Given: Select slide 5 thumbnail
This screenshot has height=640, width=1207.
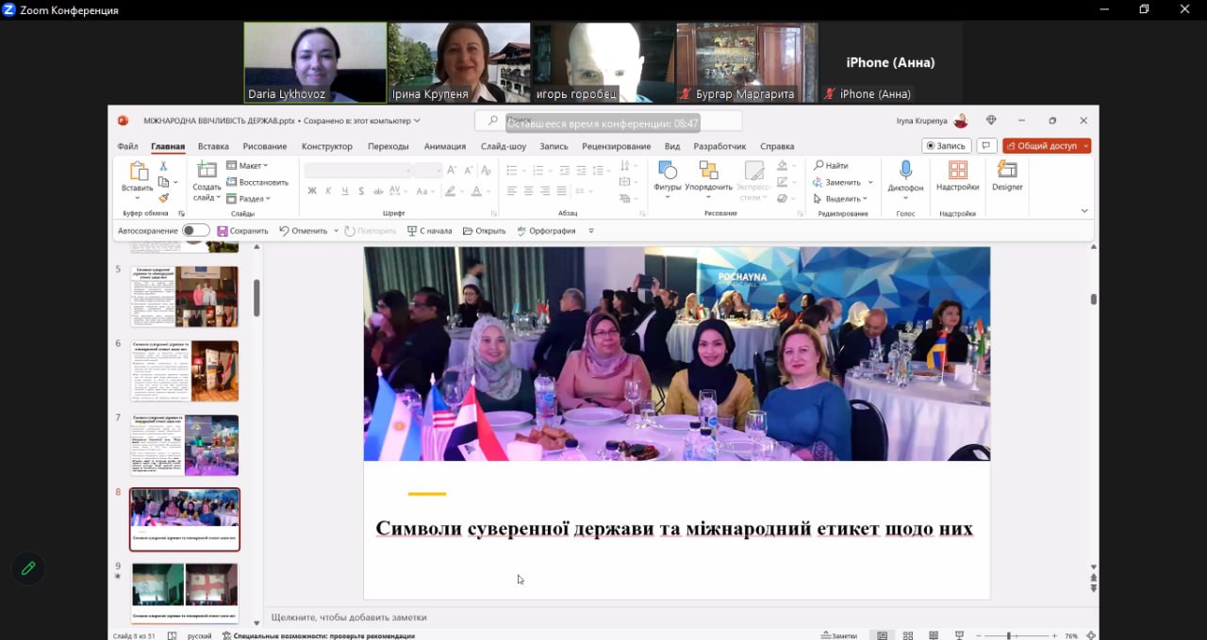Looking at the screenshot, I should pos(185,296).
